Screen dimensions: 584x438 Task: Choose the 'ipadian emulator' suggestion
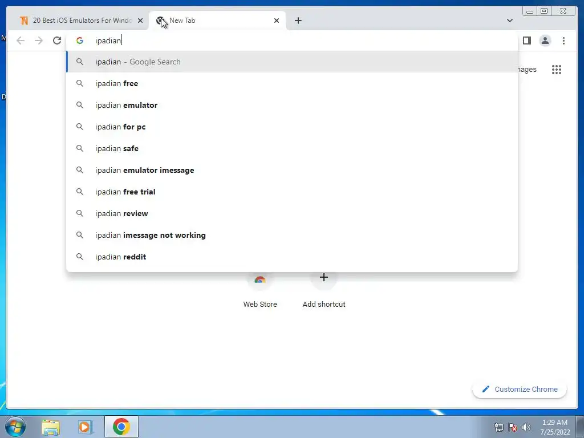[292, 105]
